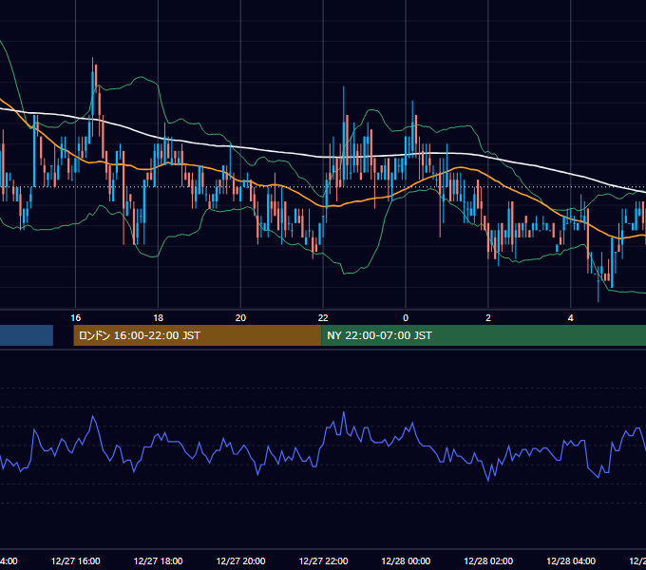This screenshot has width=646, height=570.
Task: Click the 22 hour label on price chart axis
Action: tap(323, 318)
